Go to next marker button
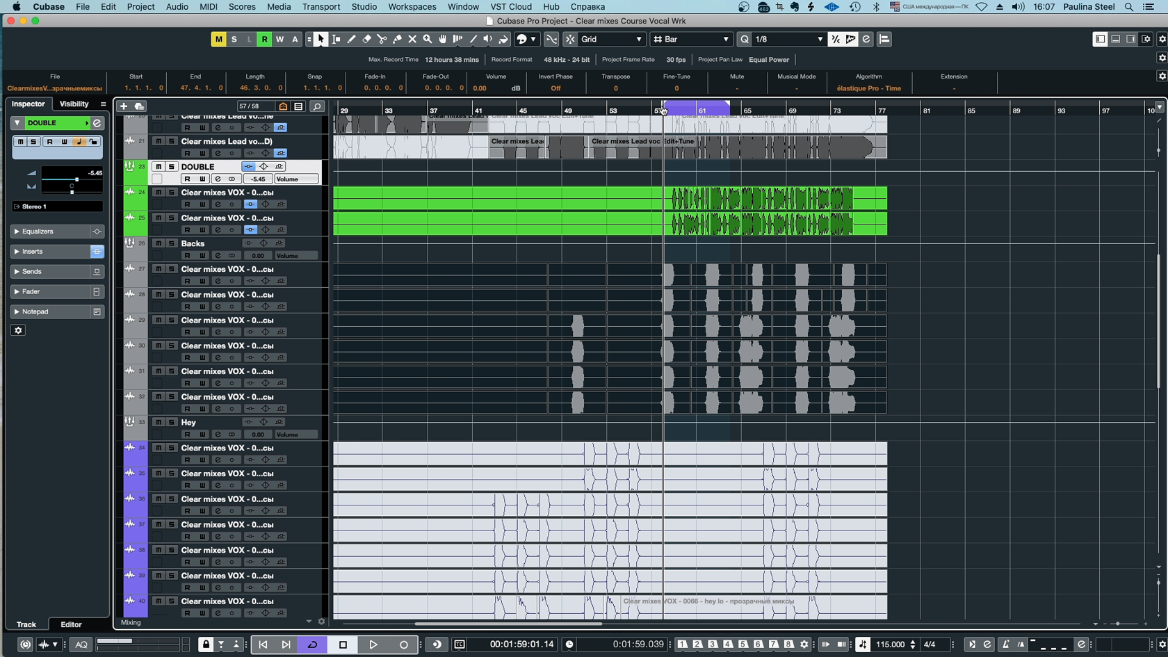The height and width of the screenshot is (657, 1168). 286,644
